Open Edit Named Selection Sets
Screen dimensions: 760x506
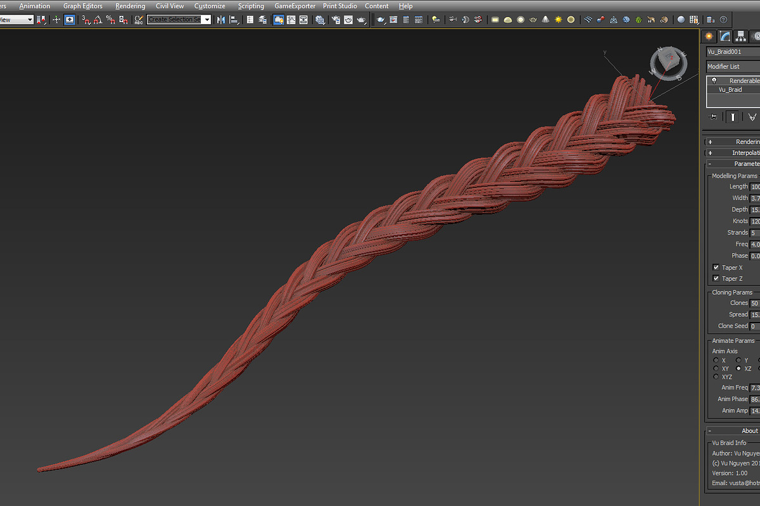pyautogui.click(x=139, y=20)
